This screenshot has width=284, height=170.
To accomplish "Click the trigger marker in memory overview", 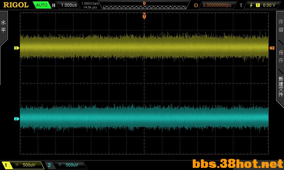I will pyautogui.click(x=144, y=3).
